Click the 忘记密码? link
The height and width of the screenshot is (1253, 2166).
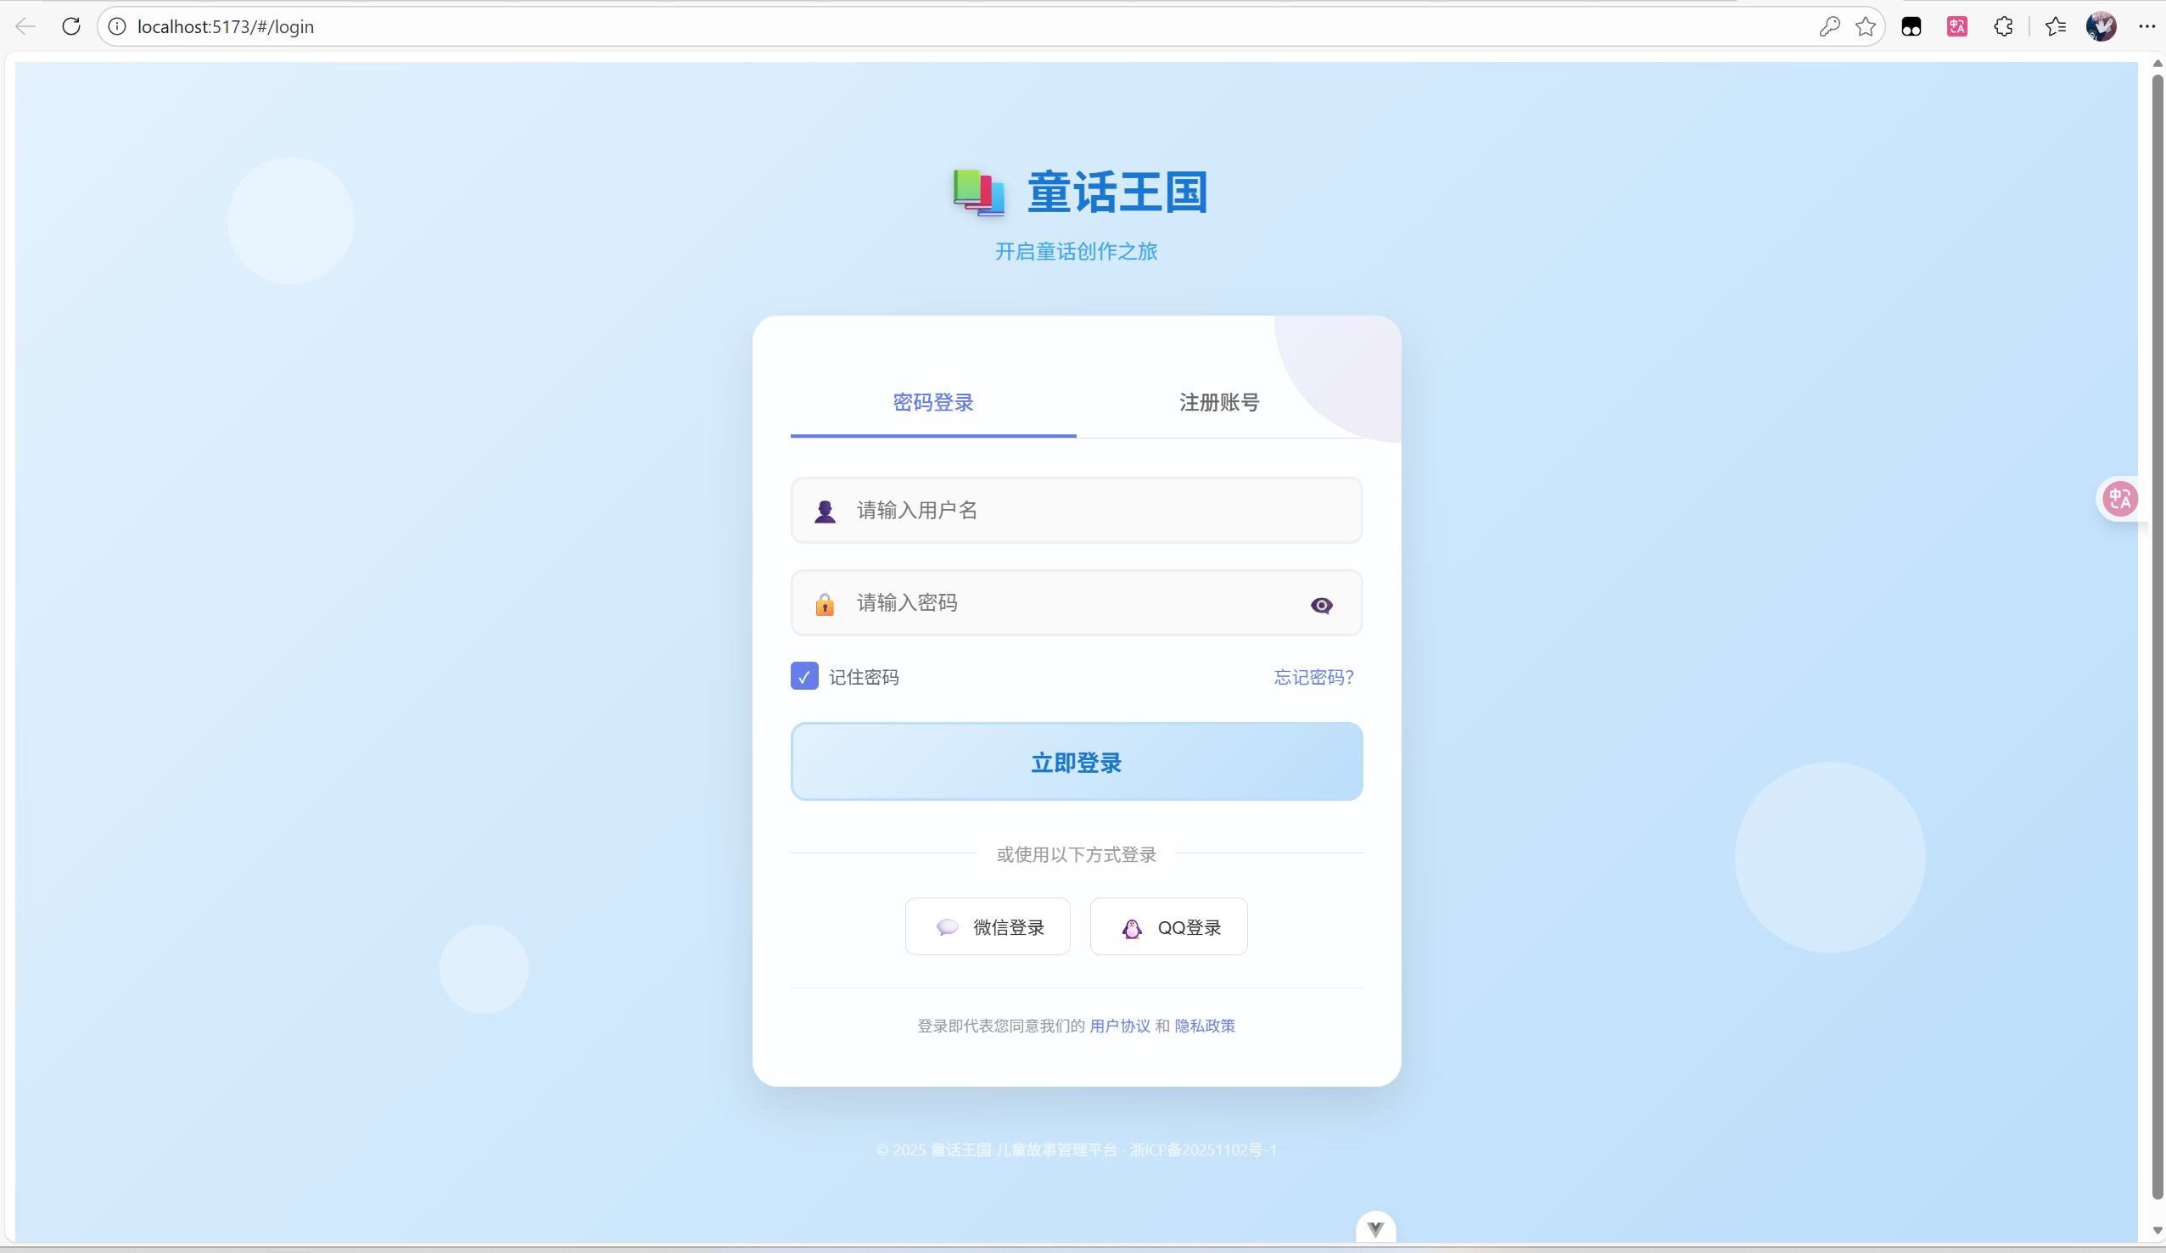pos(1313,677)
